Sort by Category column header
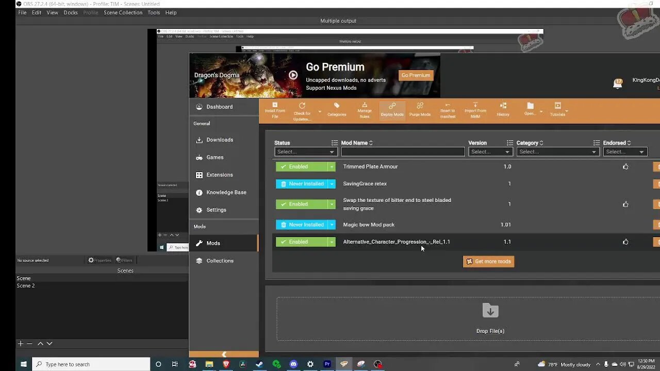Viewport: 660px width, 371px height. tap(530, 143)
